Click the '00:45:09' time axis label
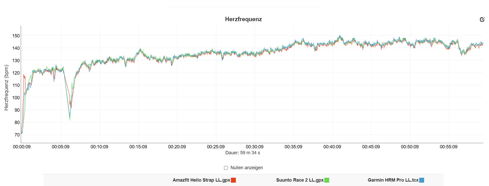Screen dimensions: 489x186 (371, 147)
